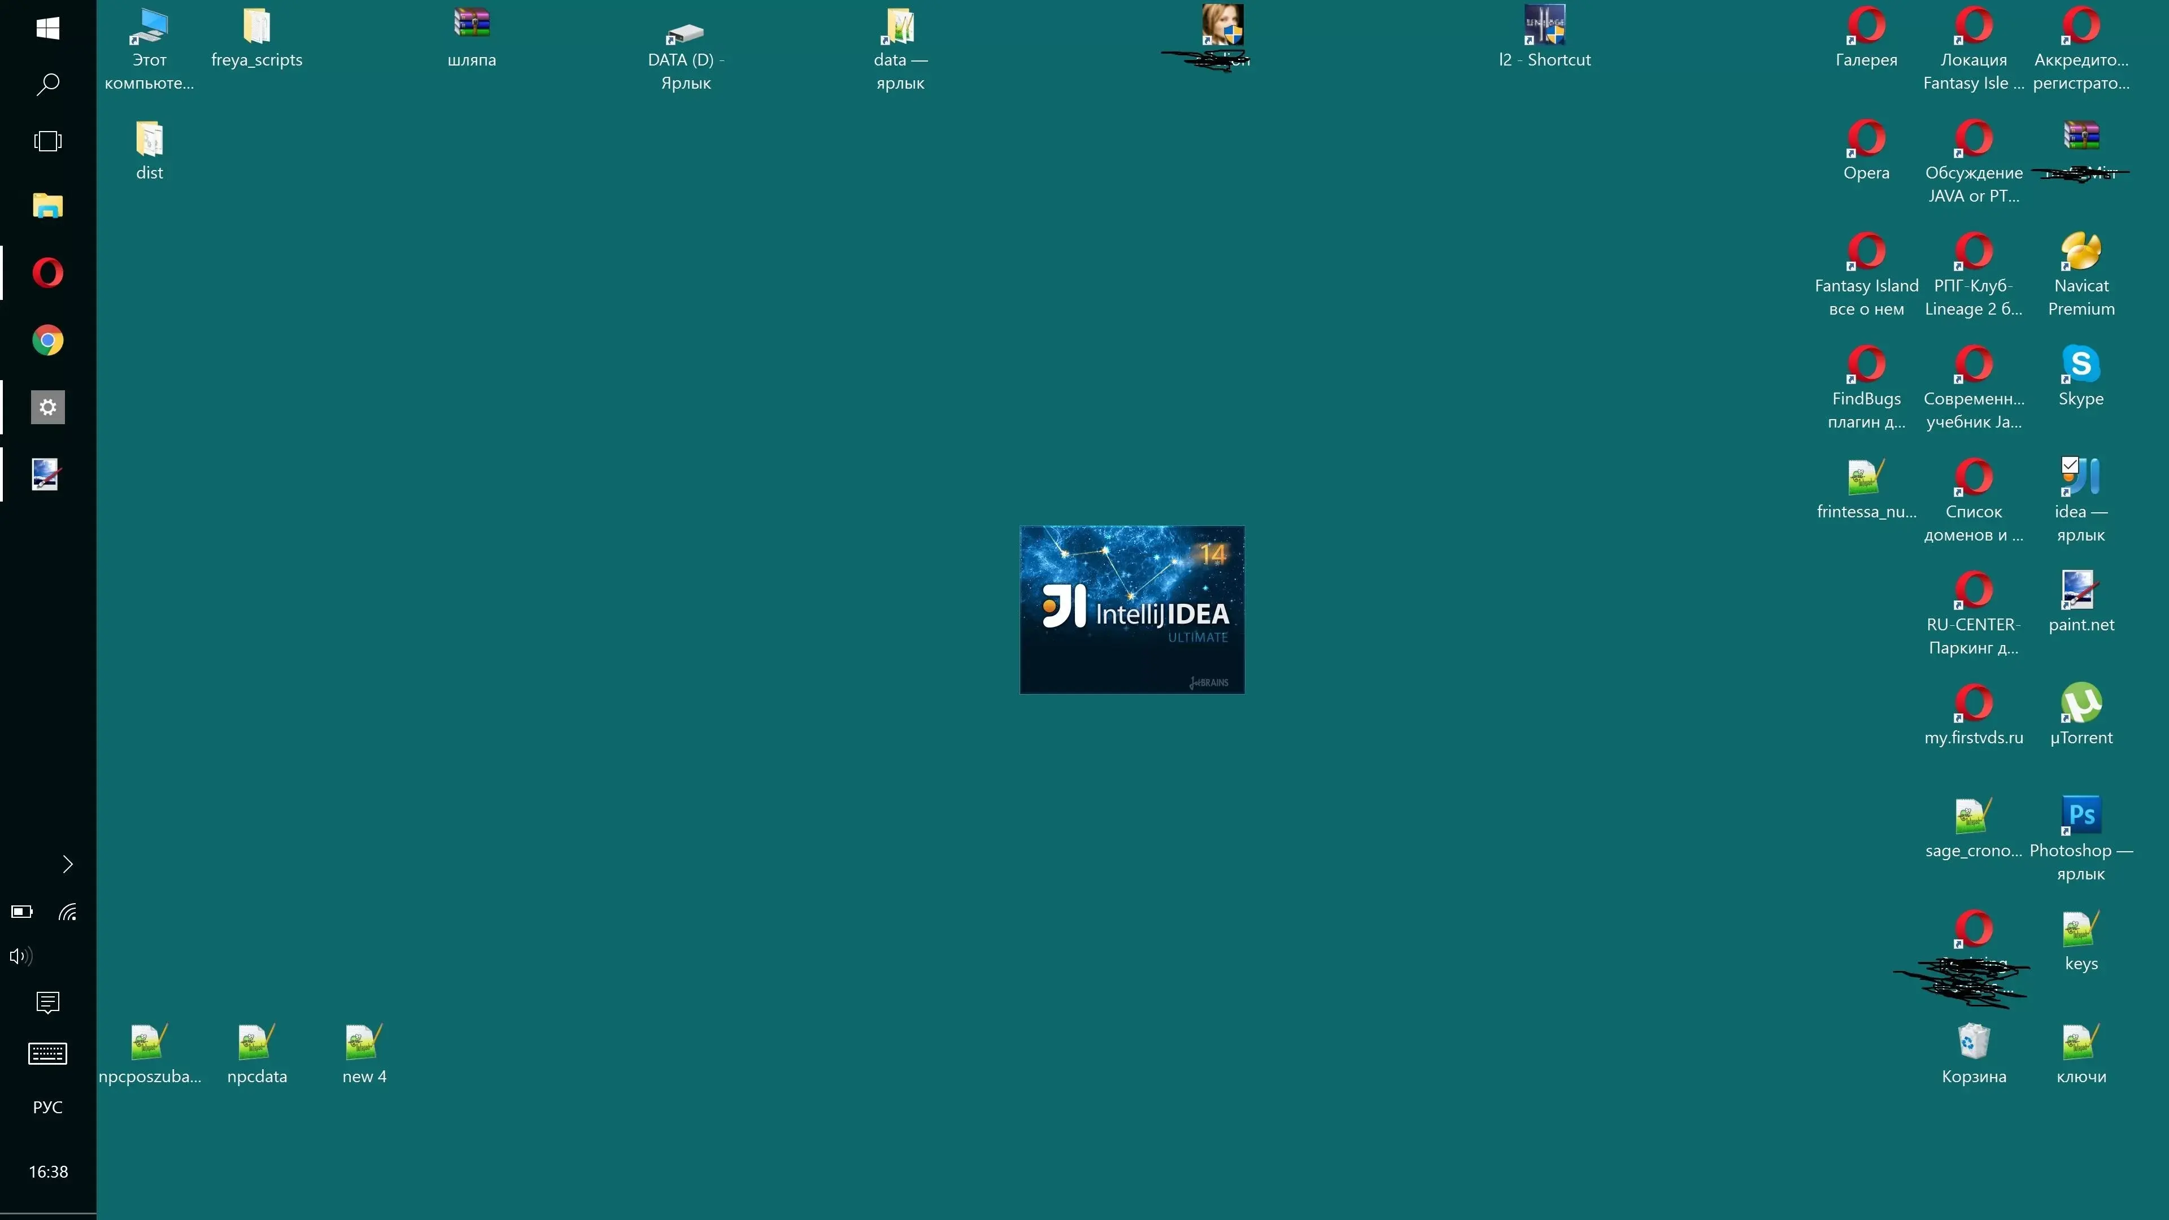
Task: Select my.firstvds.ru shortcut
Action: pos(1974,715)
